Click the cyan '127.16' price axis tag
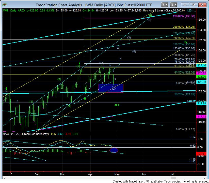Screen dimensions: 209x183 (202, 65)
